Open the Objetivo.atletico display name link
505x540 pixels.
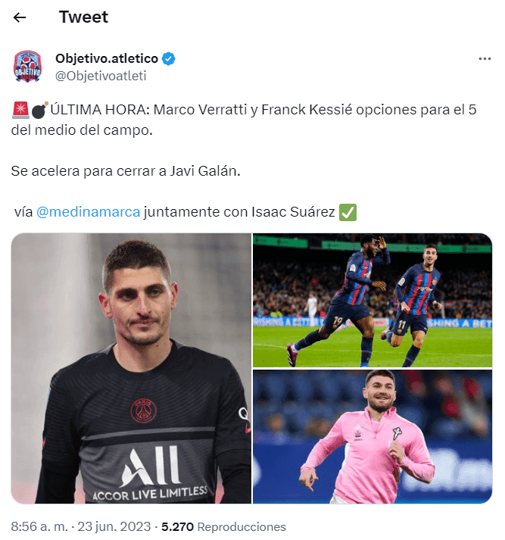(107, 58)
